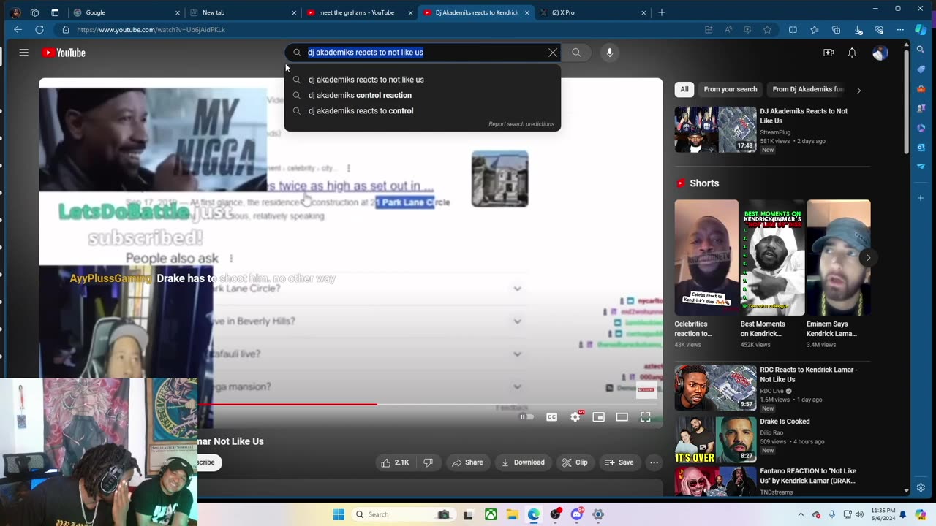Click the YouTube search input field
936x526 pixels.
(x=424, y=53)
